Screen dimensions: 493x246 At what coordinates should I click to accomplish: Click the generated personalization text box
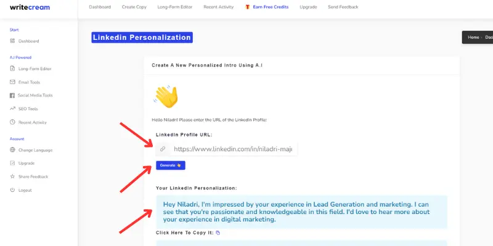301,212
